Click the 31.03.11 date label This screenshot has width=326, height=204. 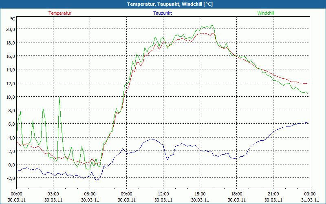pyautogui.click(x=310, y=200)
